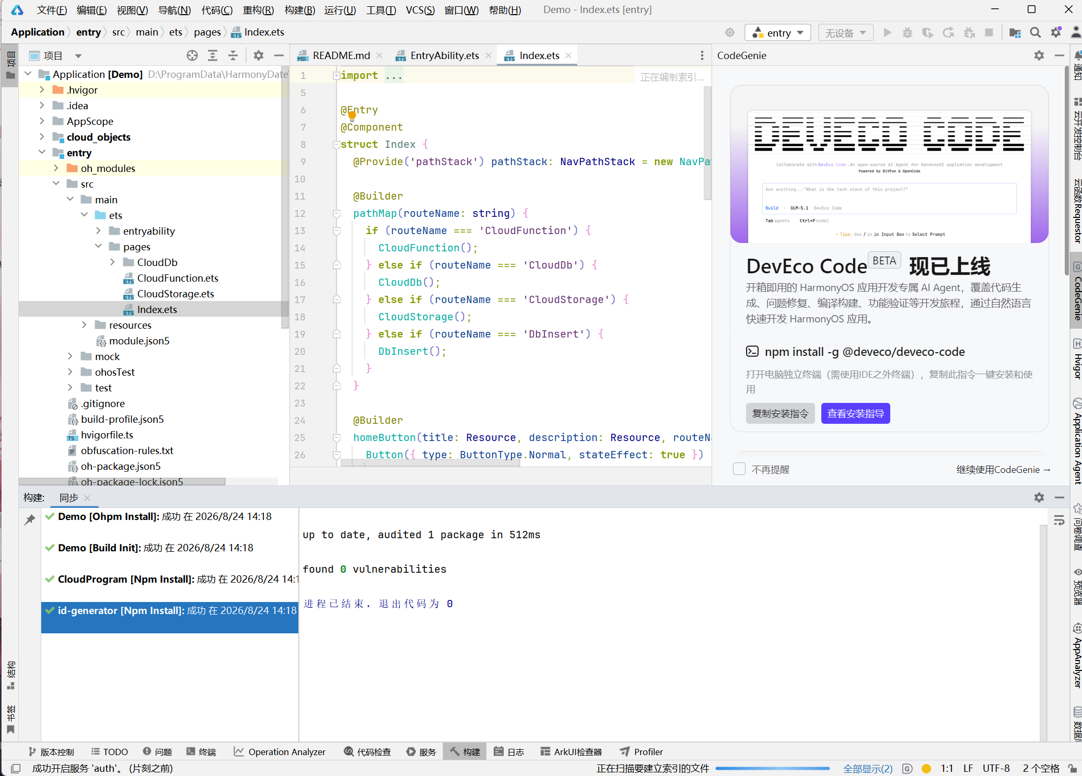Click the DevEco Code promo banner image
Viewport: 1082px width, 776px height.
[889, 164]
